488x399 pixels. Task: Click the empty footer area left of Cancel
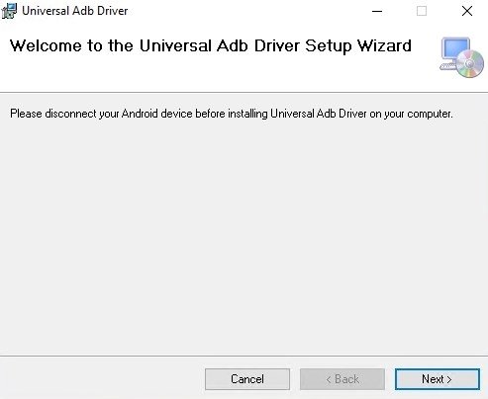click(101, 379)
